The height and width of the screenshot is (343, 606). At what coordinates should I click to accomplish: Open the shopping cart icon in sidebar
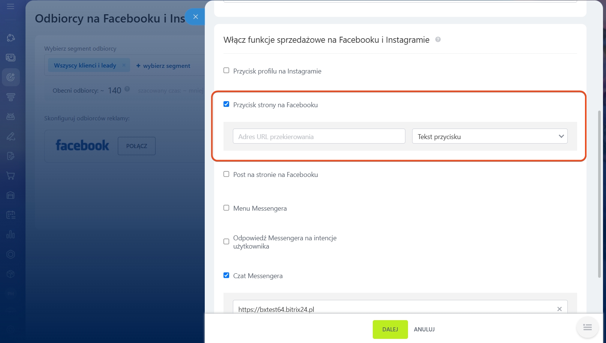[x=10, y=175]
